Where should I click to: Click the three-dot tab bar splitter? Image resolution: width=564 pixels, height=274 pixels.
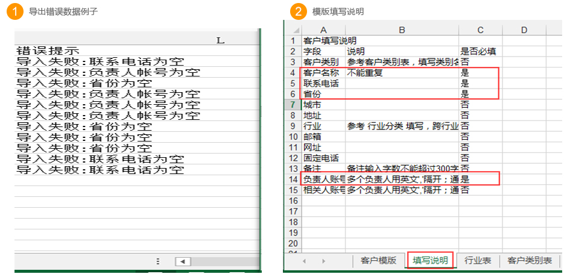158,261
